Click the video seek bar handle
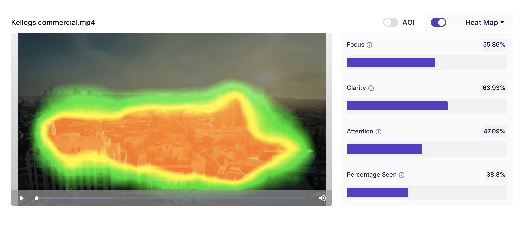 point(37,198)
